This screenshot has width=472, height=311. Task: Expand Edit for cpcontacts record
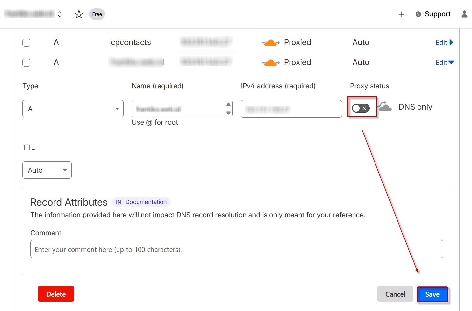[x=444, y=43]
